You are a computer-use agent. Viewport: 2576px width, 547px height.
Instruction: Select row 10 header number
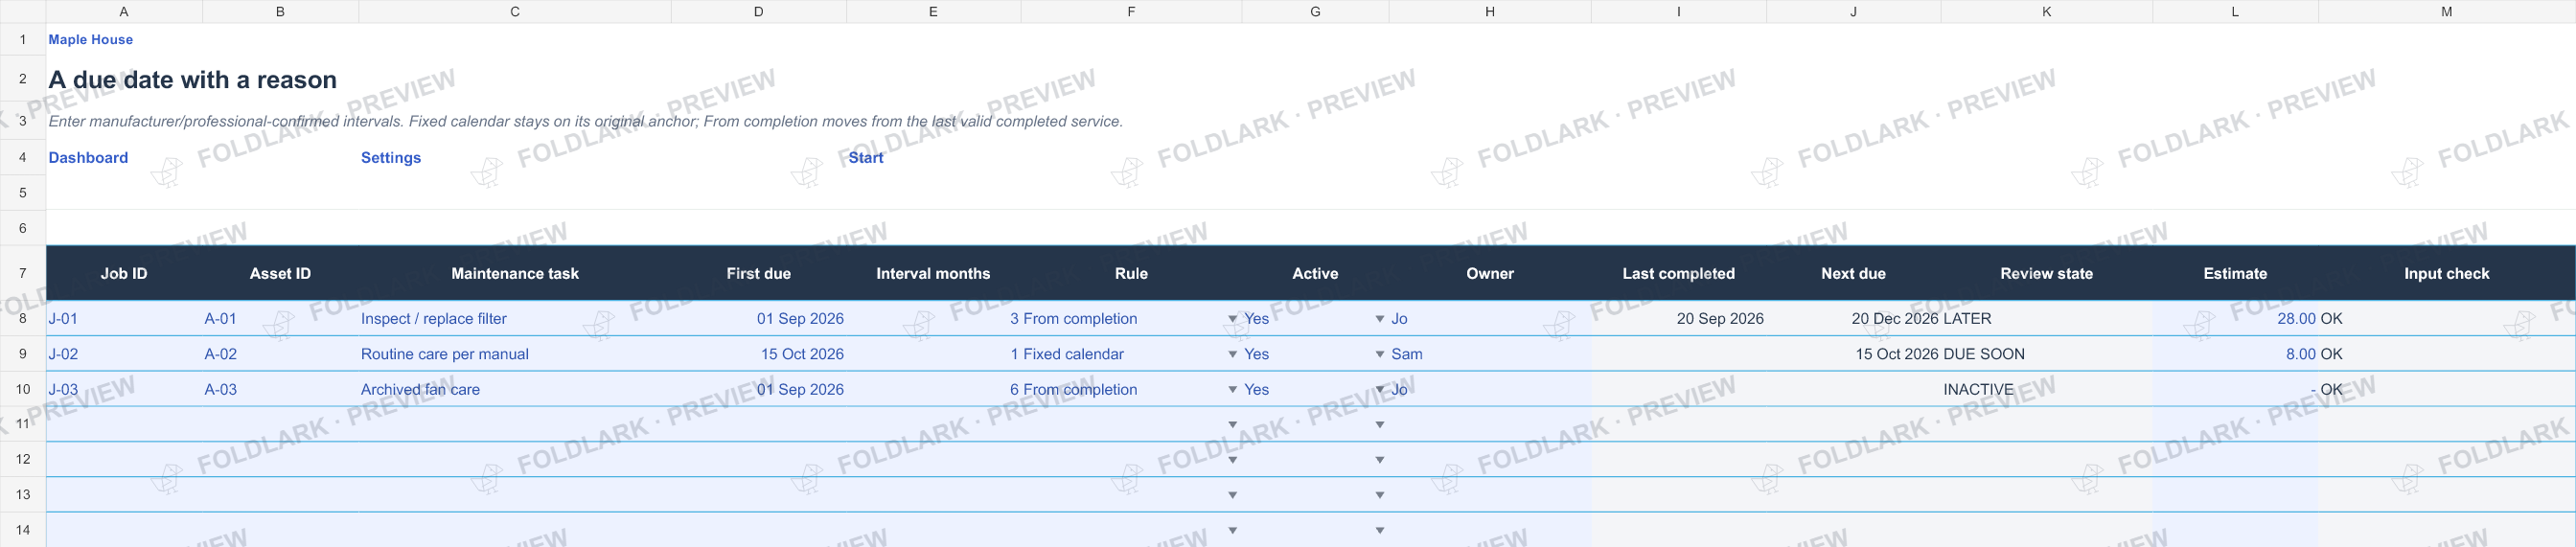pos(23,389)
